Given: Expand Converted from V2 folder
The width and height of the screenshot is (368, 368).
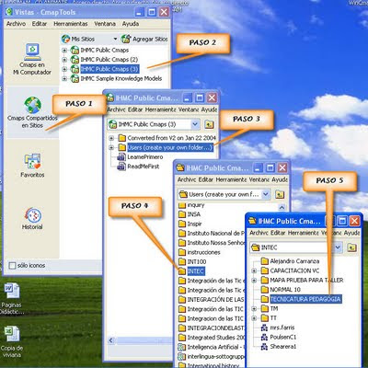Looking at the screenshot, I should pos(111,138).
